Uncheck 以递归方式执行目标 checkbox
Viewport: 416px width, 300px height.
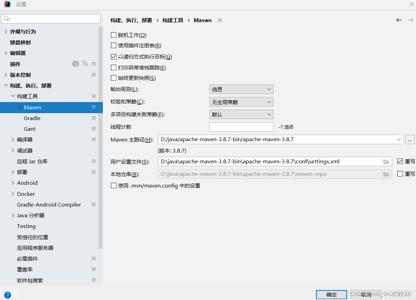(x=114, y=56)
